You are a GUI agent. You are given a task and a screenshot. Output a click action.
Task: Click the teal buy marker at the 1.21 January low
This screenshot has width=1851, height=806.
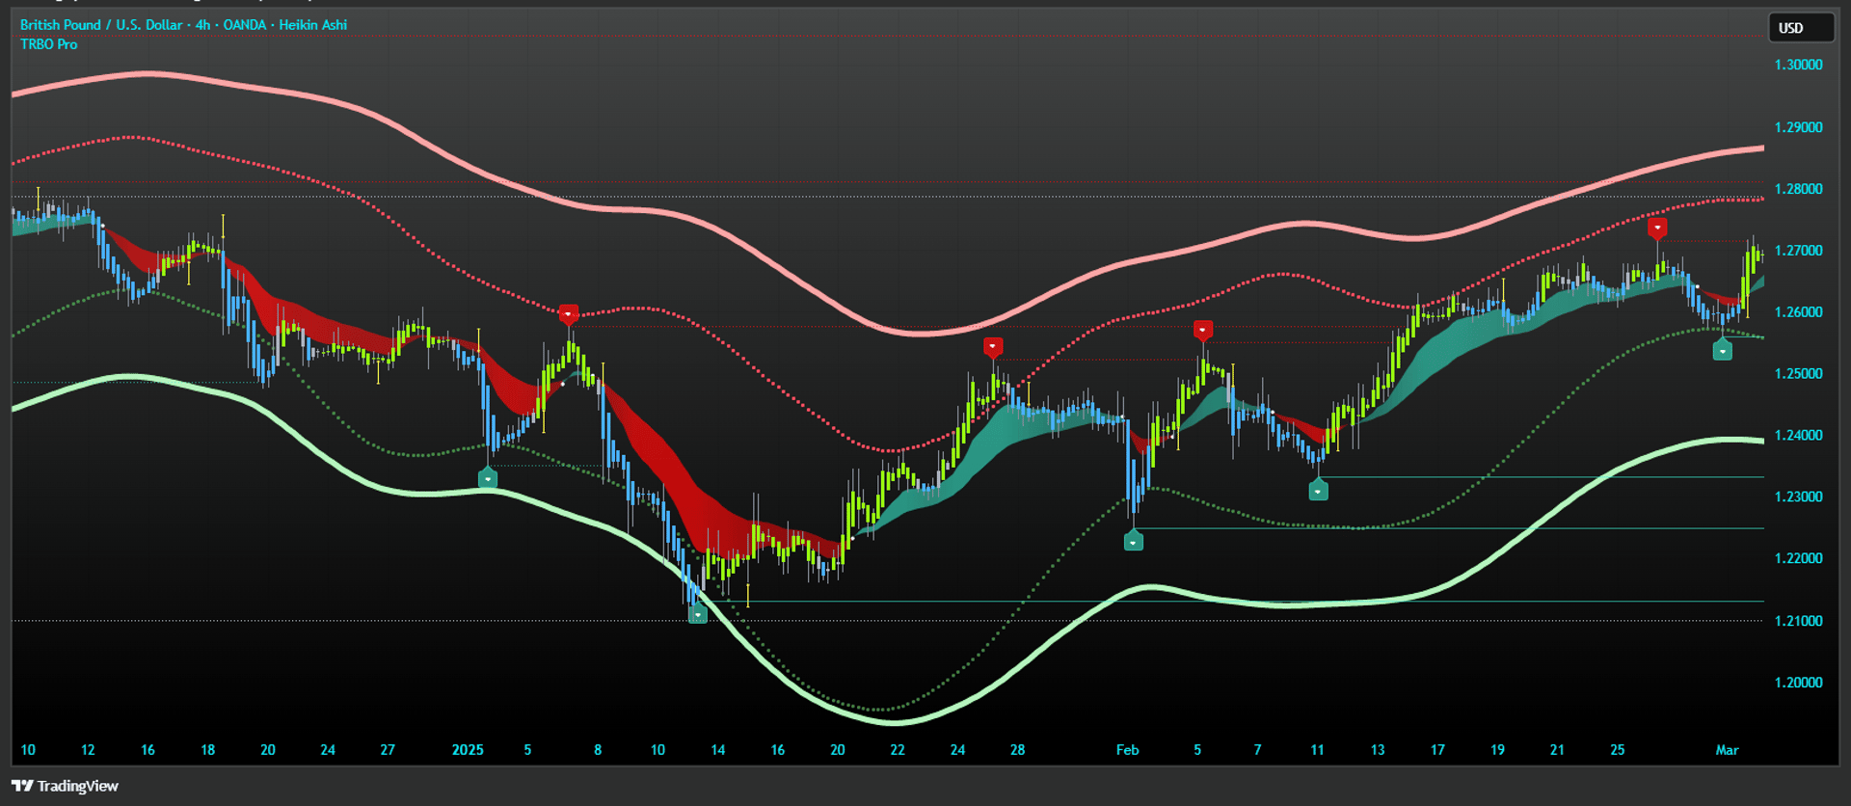tap(698, 613)
